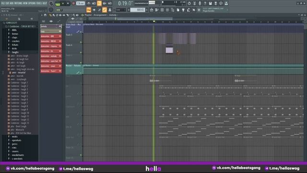This screenshot has height=173, width=307.
Task: Toggle the playlist magnet snap icon
Action: pos(45,15)
